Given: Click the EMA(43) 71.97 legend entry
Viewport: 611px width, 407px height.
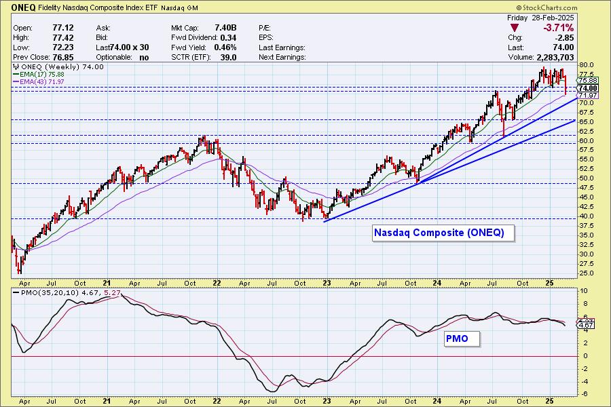Looking at the screenshot, I should click(39, 82).
